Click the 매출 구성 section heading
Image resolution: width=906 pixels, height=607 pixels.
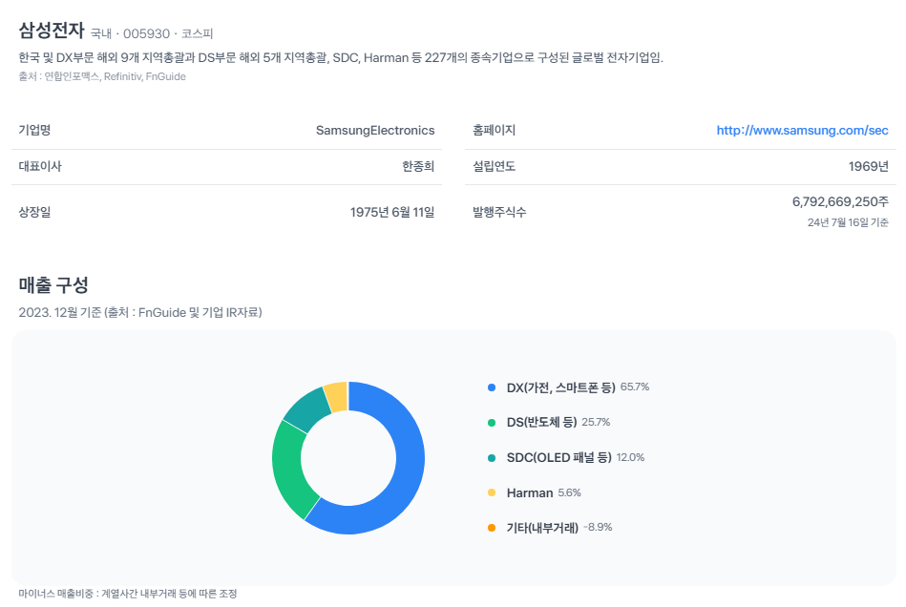pyautogui.click(x=53, y=284)
